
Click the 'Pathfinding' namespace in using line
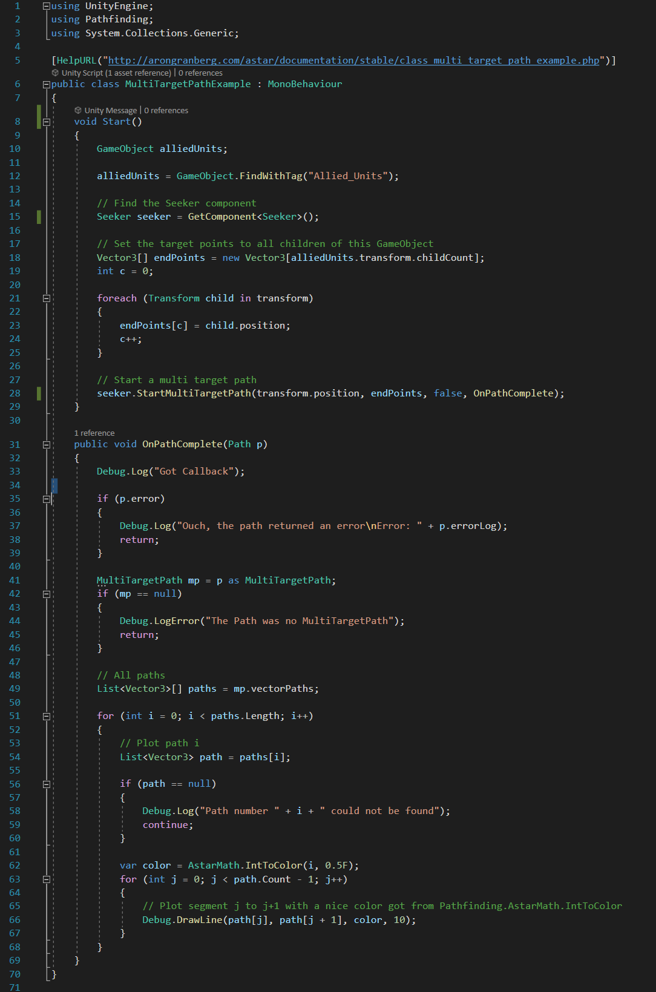[116, 19]
